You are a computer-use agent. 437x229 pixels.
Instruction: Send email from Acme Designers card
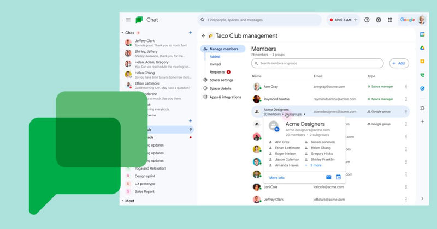click(329, 177)
